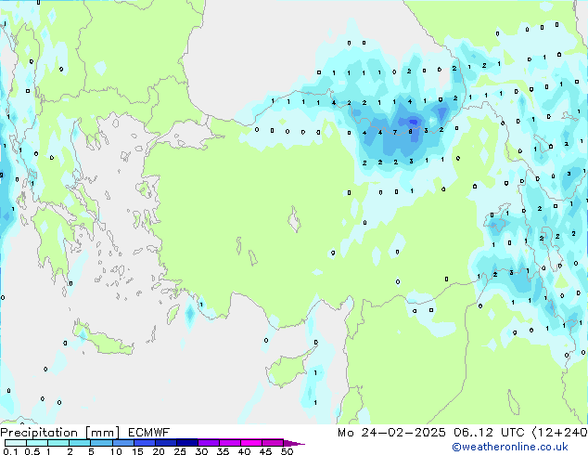Click the precipitation value '8' on map

pyautogui.click(x=410, y=132)
